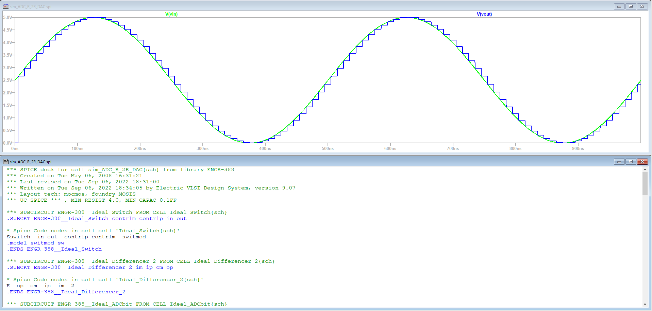
Task: Click the 2.5V vertical axis label
Action: click(7, 80)
